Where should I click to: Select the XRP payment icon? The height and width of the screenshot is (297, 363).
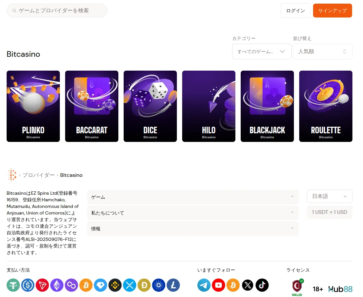point(130,285)
